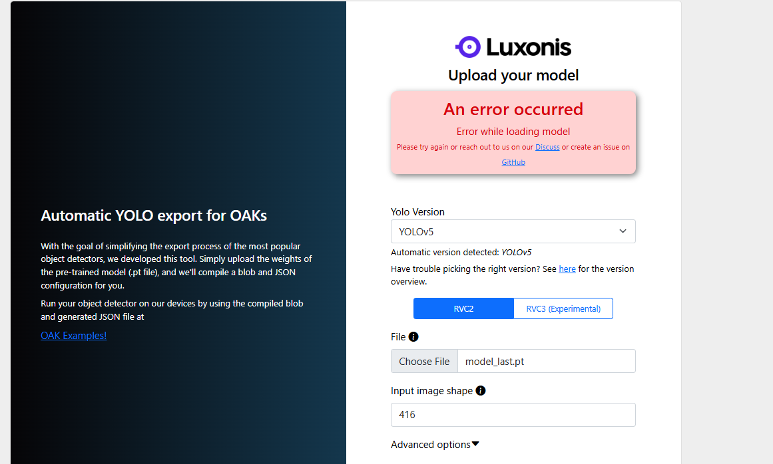This screenshot has height=464, width=773.
Task: Click the model_last.pt file name field
Action: coord(546,361)
